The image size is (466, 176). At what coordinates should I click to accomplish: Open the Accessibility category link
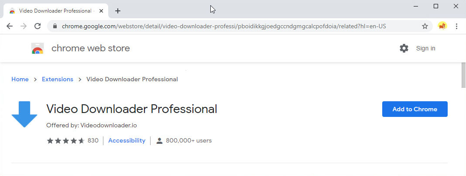[x=127, y=140]
